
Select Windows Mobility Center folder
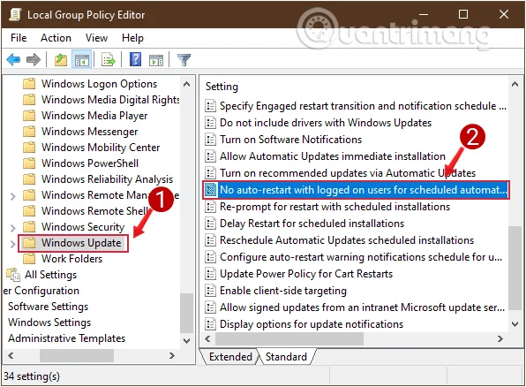tap(101, 148)
